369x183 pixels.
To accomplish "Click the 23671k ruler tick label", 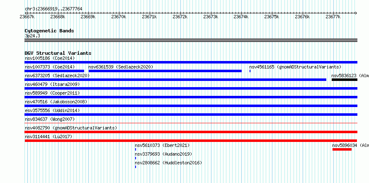I will pos(149,17).
